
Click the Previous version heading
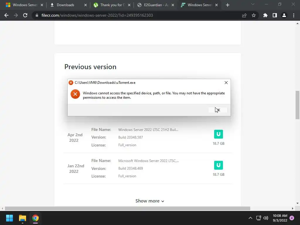[90, 67]
